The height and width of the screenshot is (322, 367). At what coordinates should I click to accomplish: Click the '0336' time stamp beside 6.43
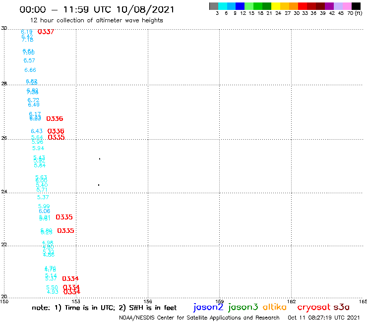coord(56,131)
